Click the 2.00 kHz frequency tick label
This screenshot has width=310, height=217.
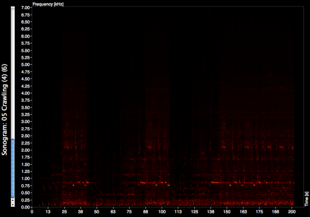26,150
